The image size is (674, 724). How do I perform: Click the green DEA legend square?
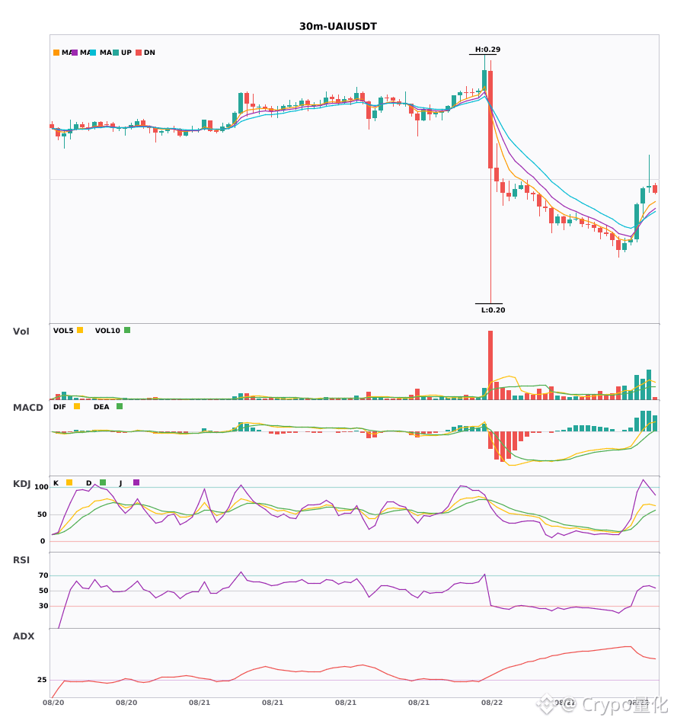tap(120, 406)
